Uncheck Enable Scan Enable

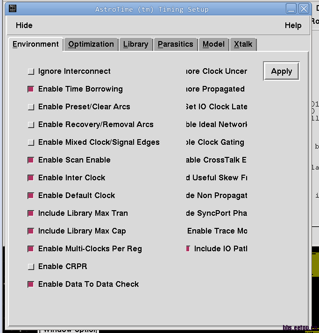[x=31, y=160]
